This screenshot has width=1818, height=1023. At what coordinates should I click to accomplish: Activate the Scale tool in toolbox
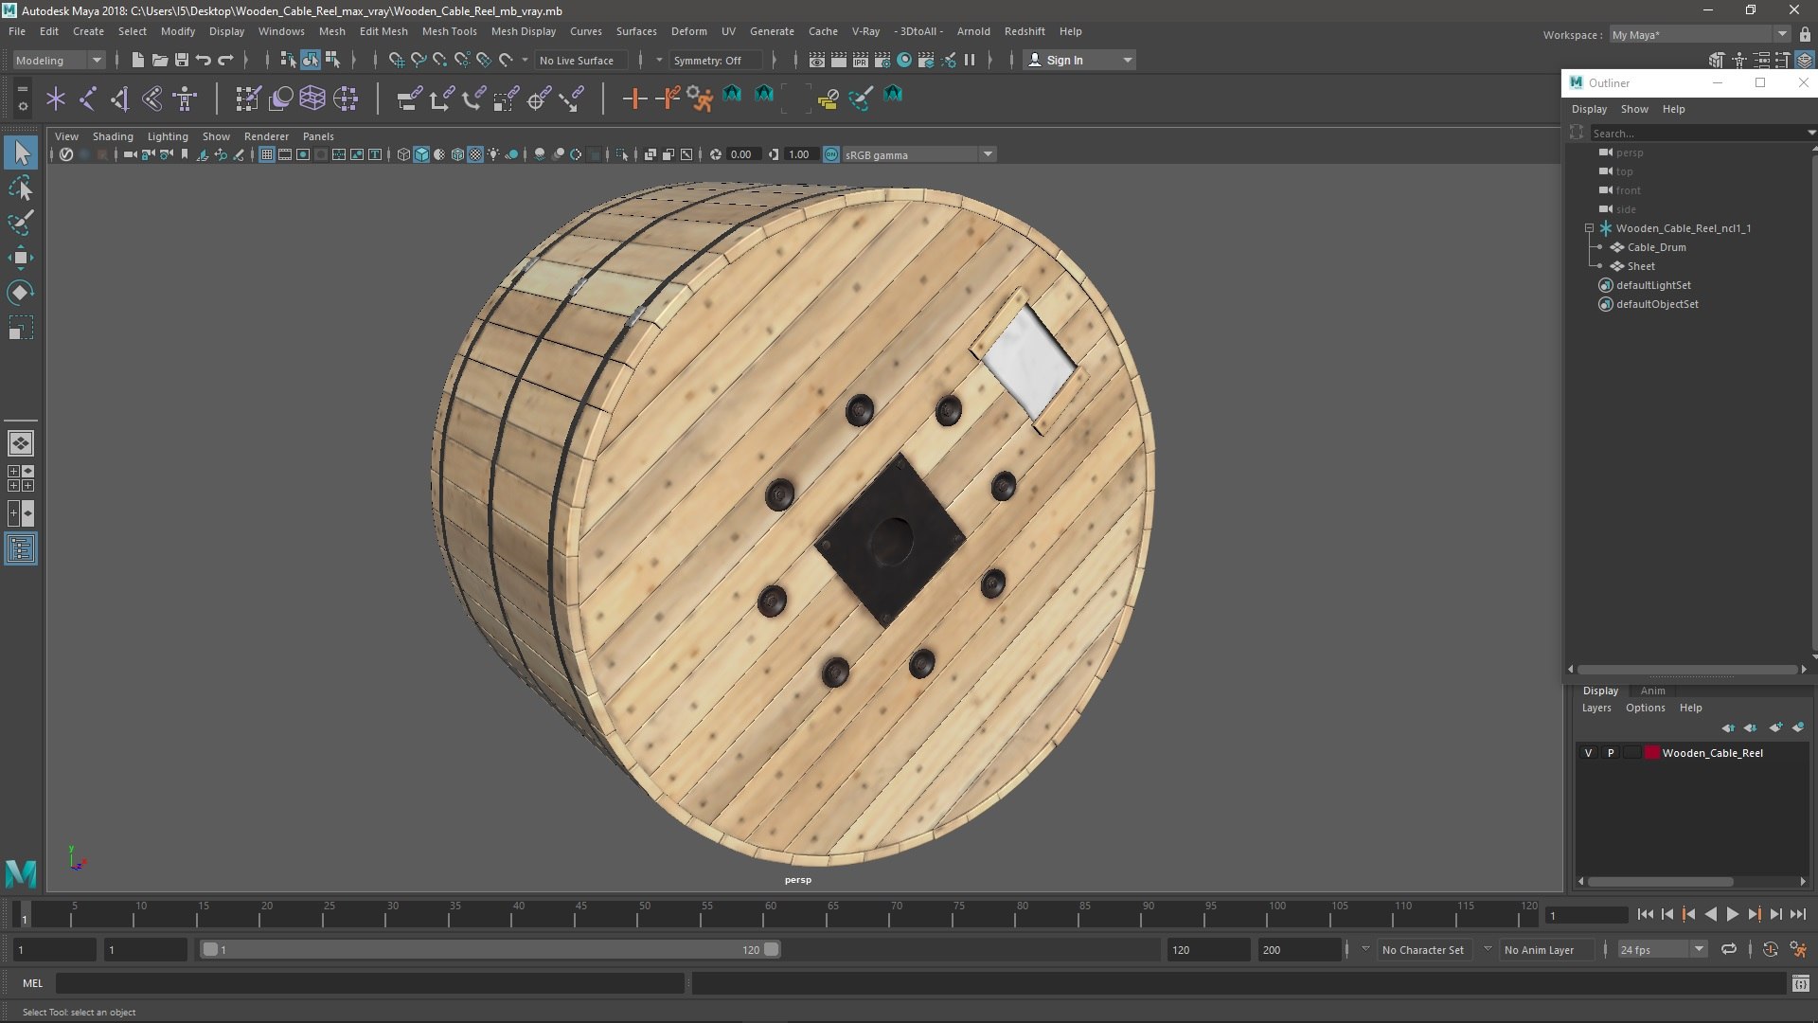[x=21, y=328]
